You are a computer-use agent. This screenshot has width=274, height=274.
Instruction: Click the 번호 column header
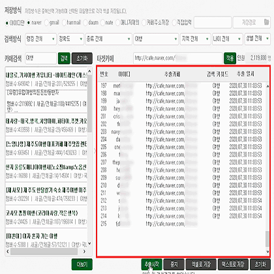[x=104, y=74]
